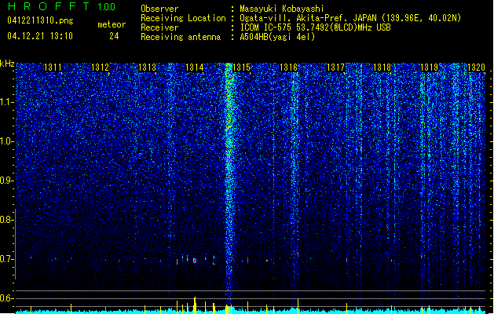Click the 1320 time marker
The image size is (494, 314).
pyautogui.click(x=476, y=68)
